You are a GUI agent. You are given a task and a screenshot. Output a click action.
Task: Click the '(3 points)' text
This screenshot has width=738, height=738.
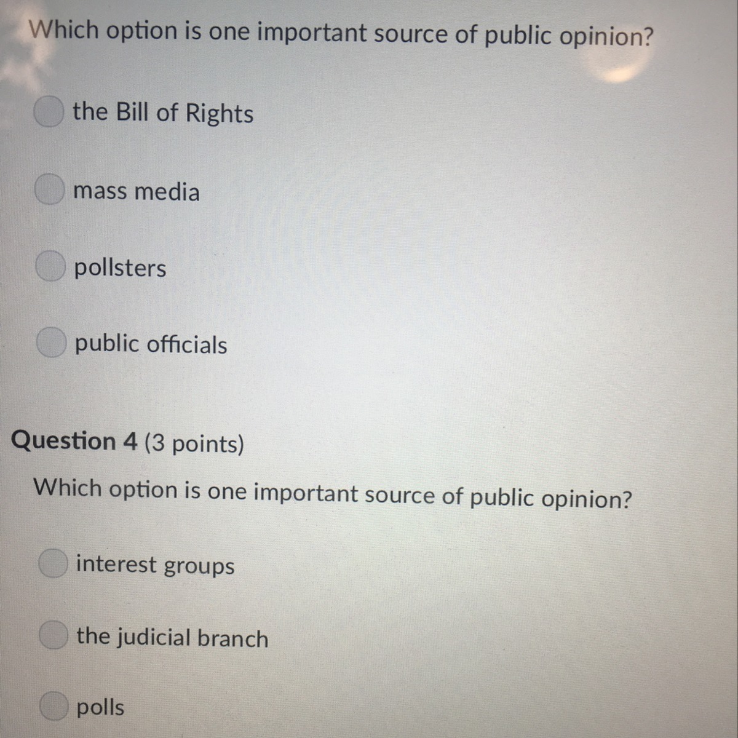[194, 443]
